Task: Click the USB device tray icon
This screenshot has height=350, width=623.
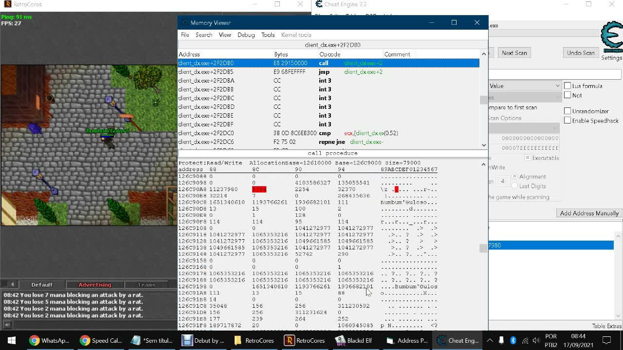Action: tap(501, 340)
